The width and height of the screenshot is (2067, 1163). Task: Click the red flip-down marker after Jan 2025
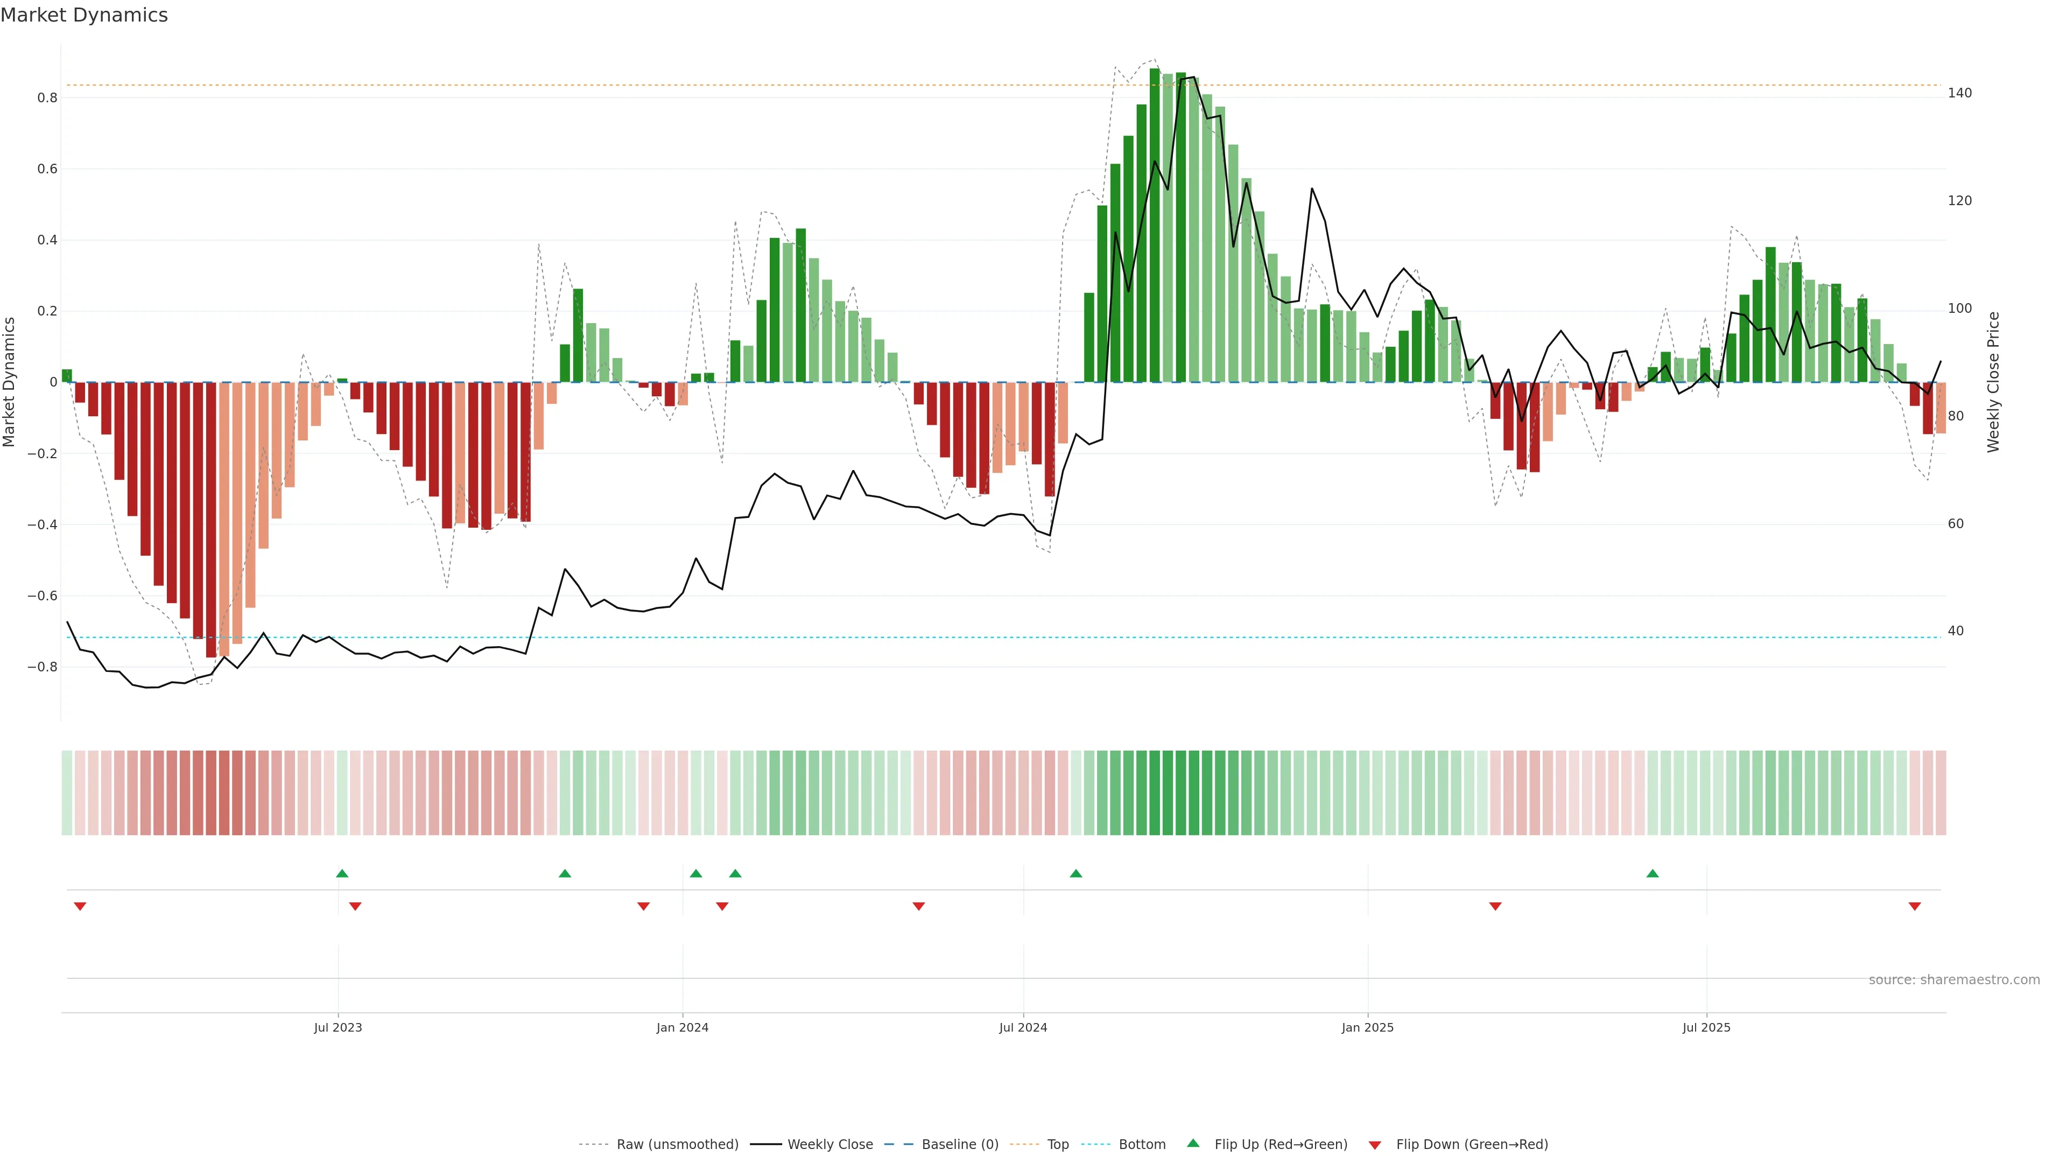tap(1495, 906)
